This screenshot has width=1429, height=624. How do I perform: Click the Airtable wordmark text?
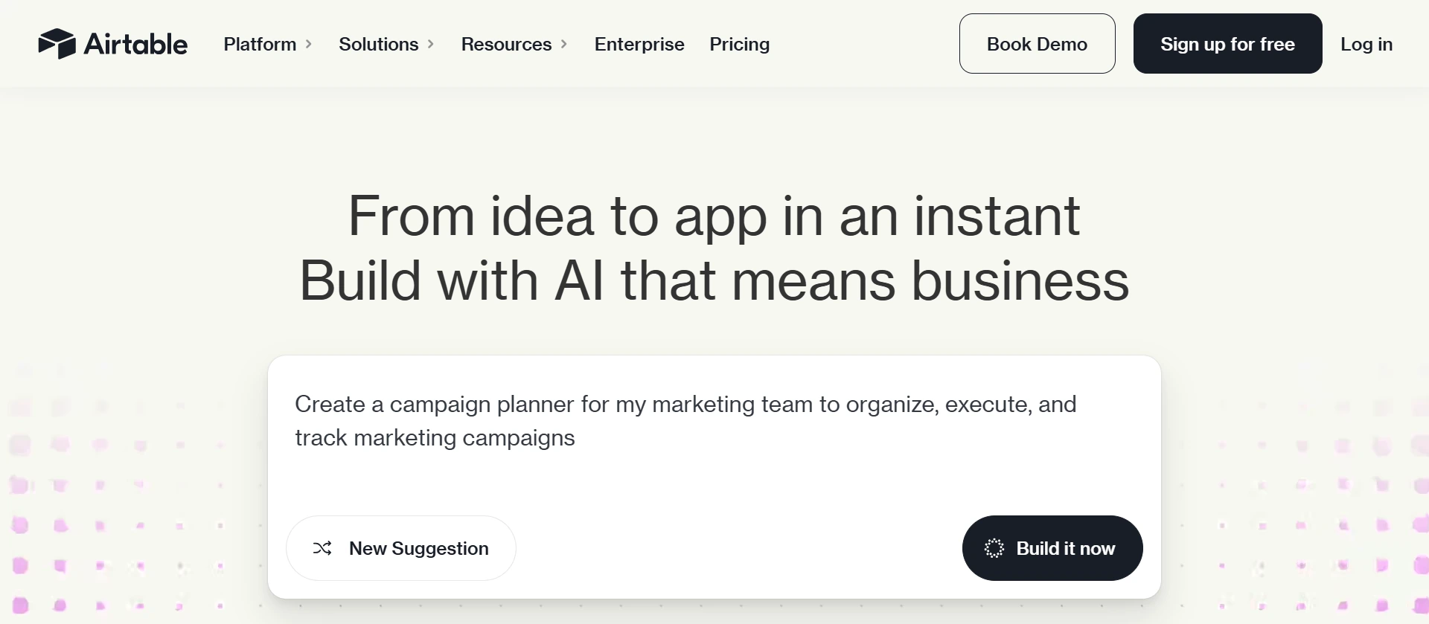pos(135,43)
